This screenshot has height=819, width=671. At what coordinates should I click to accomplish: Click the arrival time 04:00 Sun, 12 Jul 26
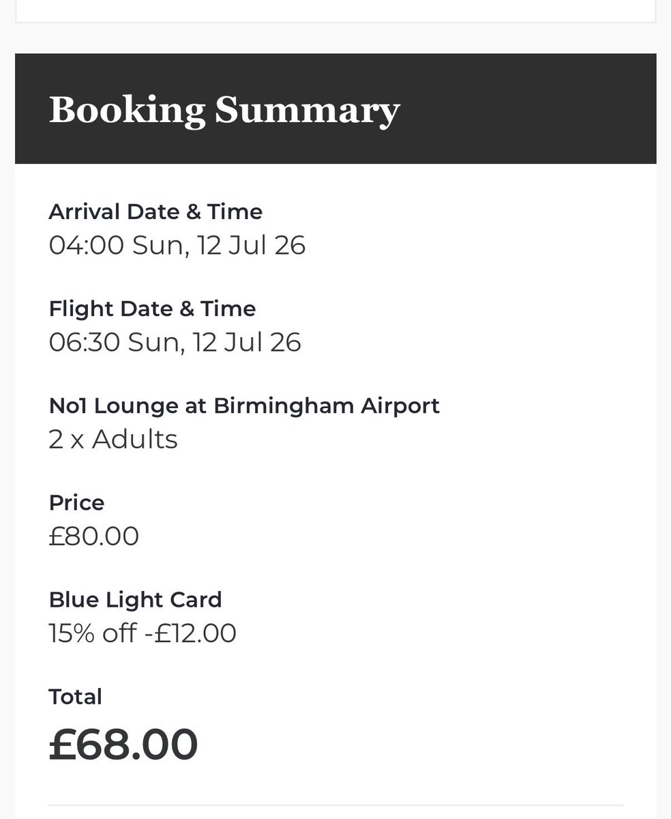177,245
